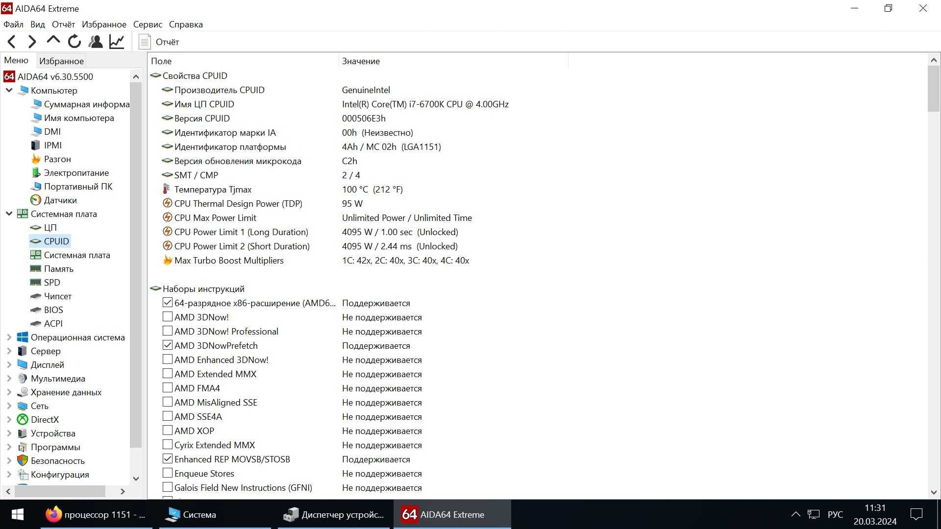Select the Память memory icon item
The width and height of the screenshot is (941, 529).
[x=36, y=268]
